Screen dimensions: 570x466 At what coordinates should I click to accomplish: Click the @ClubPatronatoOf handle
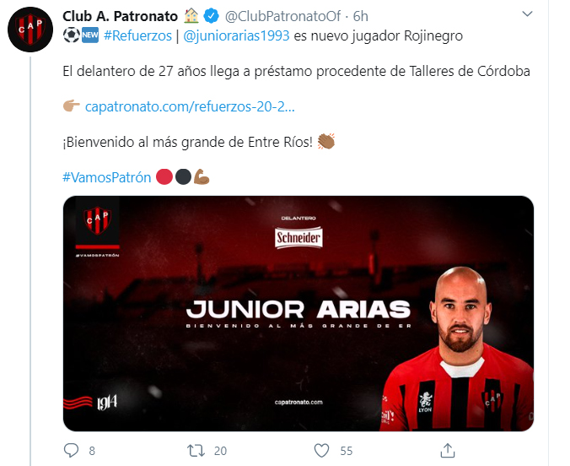pos(282,16)
